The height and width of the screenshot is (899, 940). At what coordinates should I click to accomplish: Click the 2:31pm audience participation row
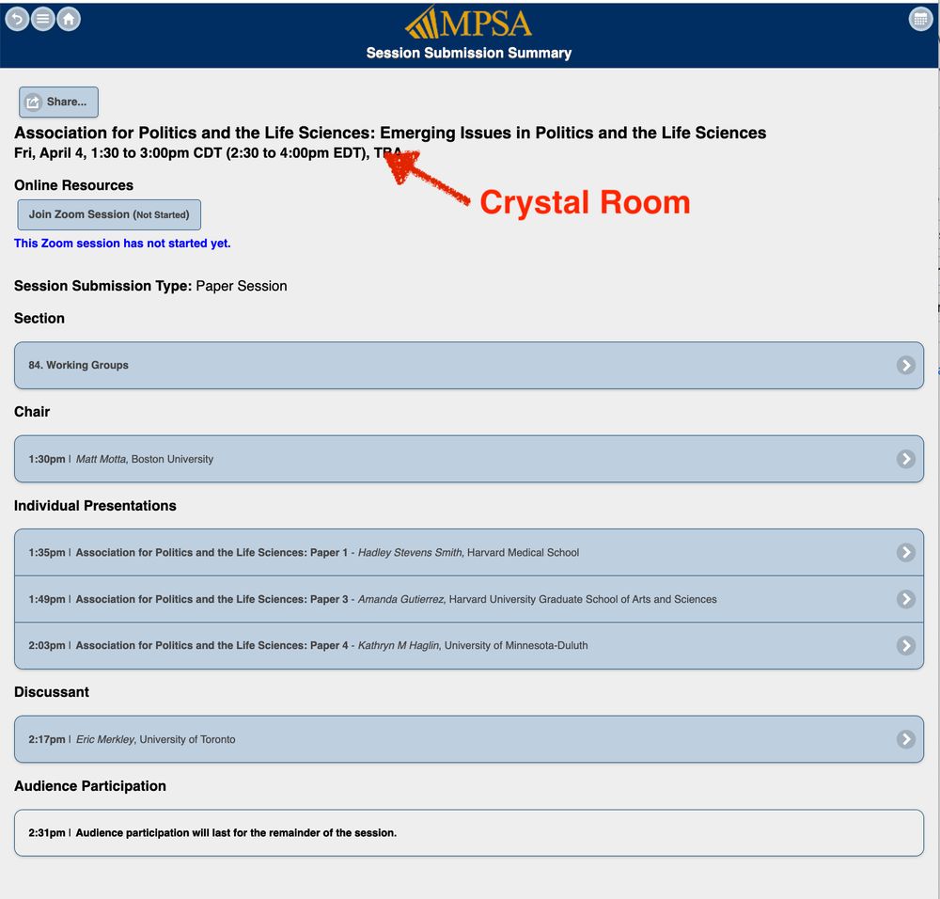pos(469,833)
